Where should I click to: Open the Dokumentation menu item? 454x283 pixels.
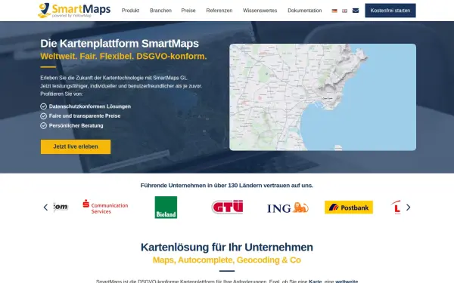tap(305, 11)
